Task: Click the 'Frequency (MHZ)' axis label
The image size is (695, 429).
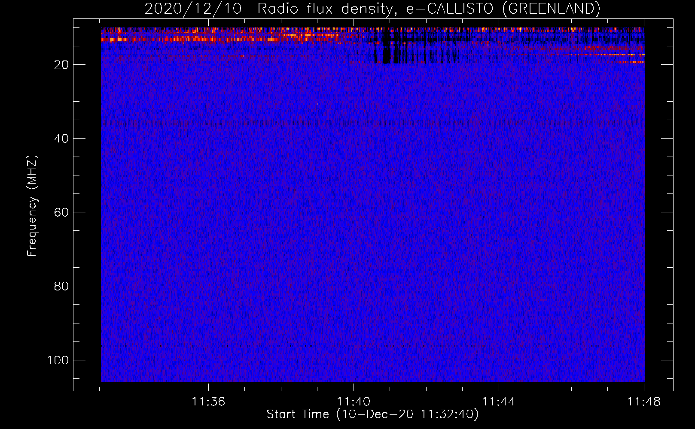Action: coord(32,206)
